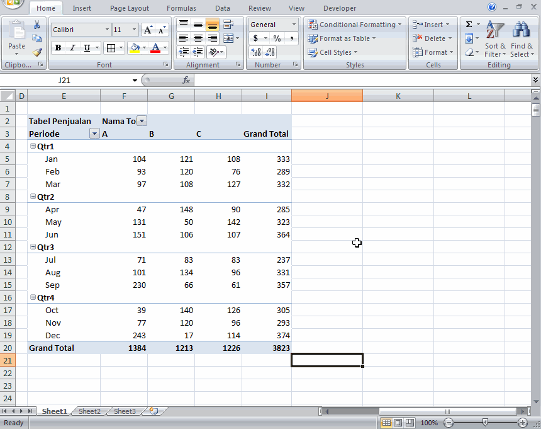Switch to the Formulas ribbon tab

point(181,8)
